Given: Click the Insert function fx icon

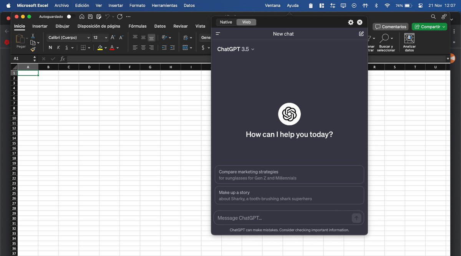Looking at the screenshot, I should (62, 59).
